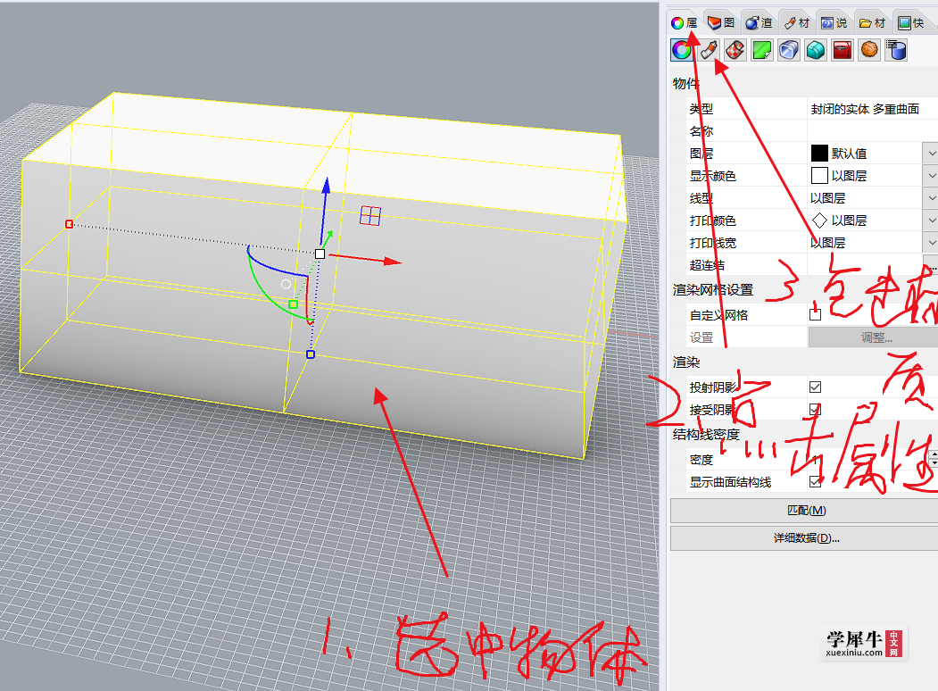The image size is (938, 691).
Task: Switch to the 图 (Layers) tab
Action: [x=721, y=22]
